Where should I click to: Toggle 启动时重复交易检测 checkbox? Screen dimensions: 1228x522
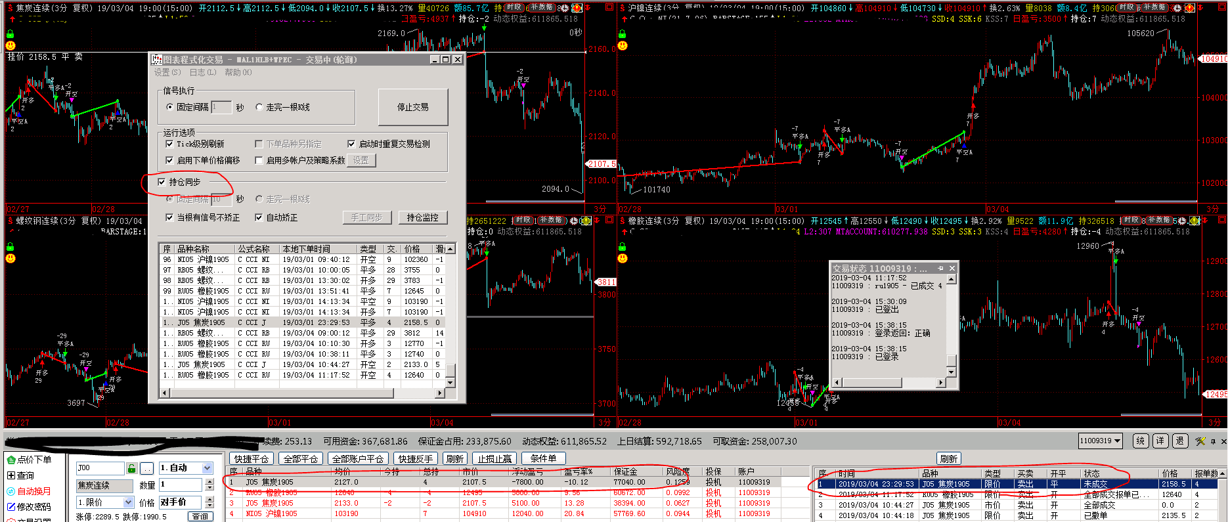(351, 144)
